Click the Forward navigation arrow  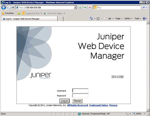coord(9,7)
